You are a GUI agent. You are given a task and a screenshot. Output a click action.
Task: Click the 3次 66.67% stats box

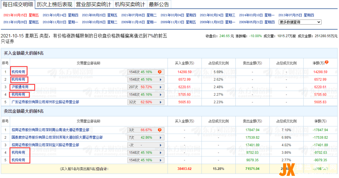pos(146,130)
